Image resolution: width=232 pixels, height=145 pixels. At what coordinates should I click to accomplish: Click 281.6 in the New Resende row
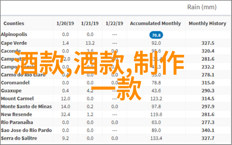coord(208,114)
